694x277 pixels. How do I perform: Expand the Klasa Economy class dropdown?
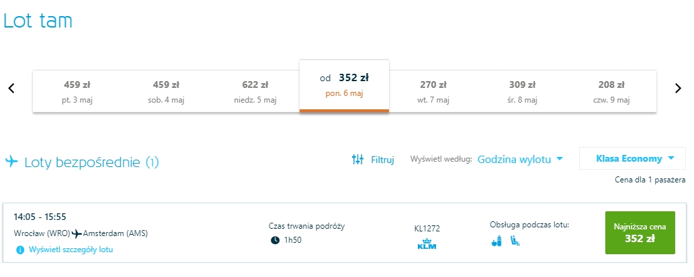(632, 159)
